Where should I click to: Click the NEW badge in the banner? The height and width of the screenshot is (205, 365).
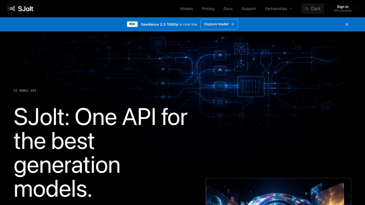point(132,24)
